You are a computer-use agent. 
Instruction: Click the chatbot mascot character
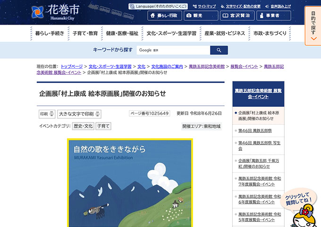point(304,215)
